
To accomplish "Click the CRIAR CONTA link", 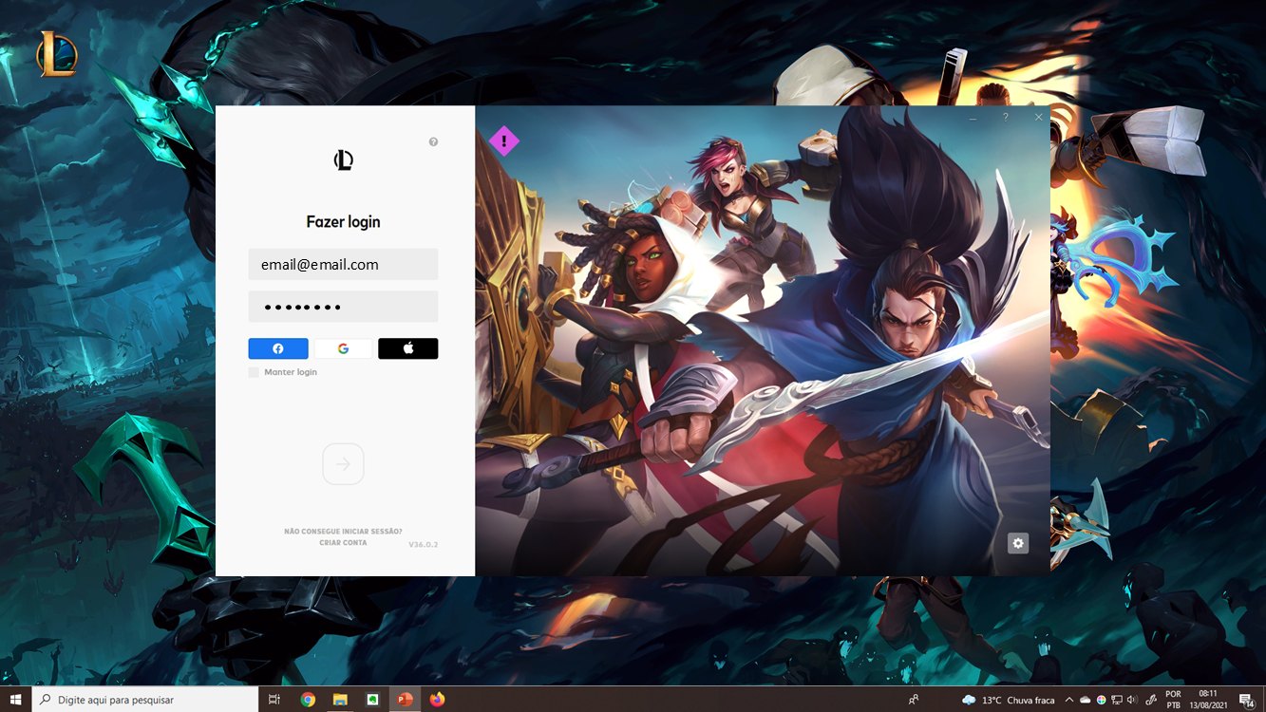I will [343, 543].
